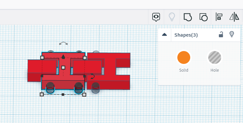The height and width of the screenshot is (123, 243).
Task: Click the Shapes(3) panel title
Action: point(186,35)
